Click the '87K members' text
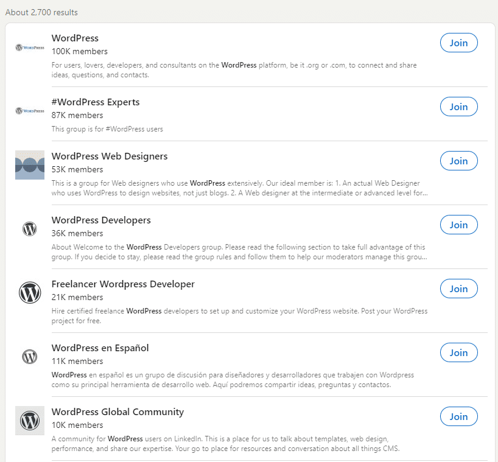The height and width of the screenshot is (462, 498). 77,115
